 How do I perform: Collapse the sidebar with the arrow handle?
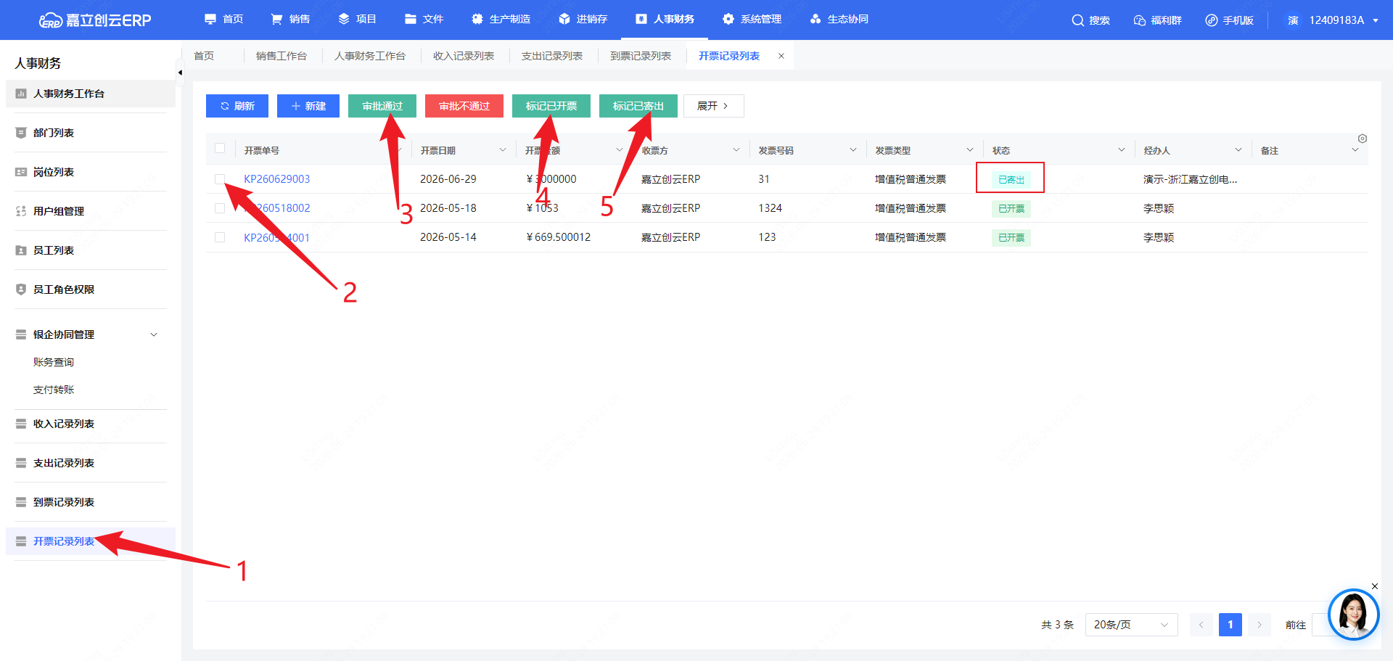pos(180,73)
